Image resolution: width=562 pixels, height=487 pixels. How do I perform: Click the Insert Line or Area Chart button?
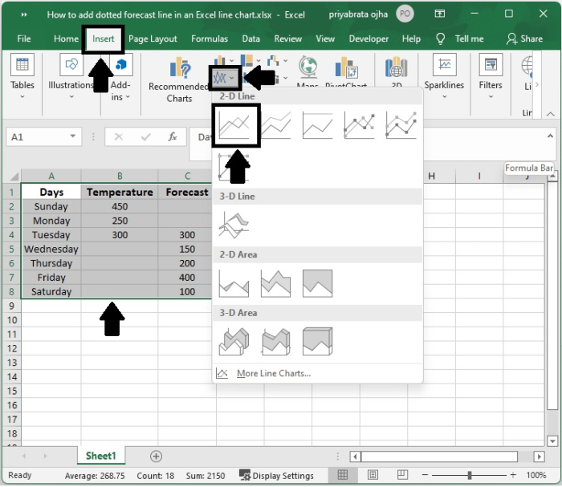[x=224, y=78]
